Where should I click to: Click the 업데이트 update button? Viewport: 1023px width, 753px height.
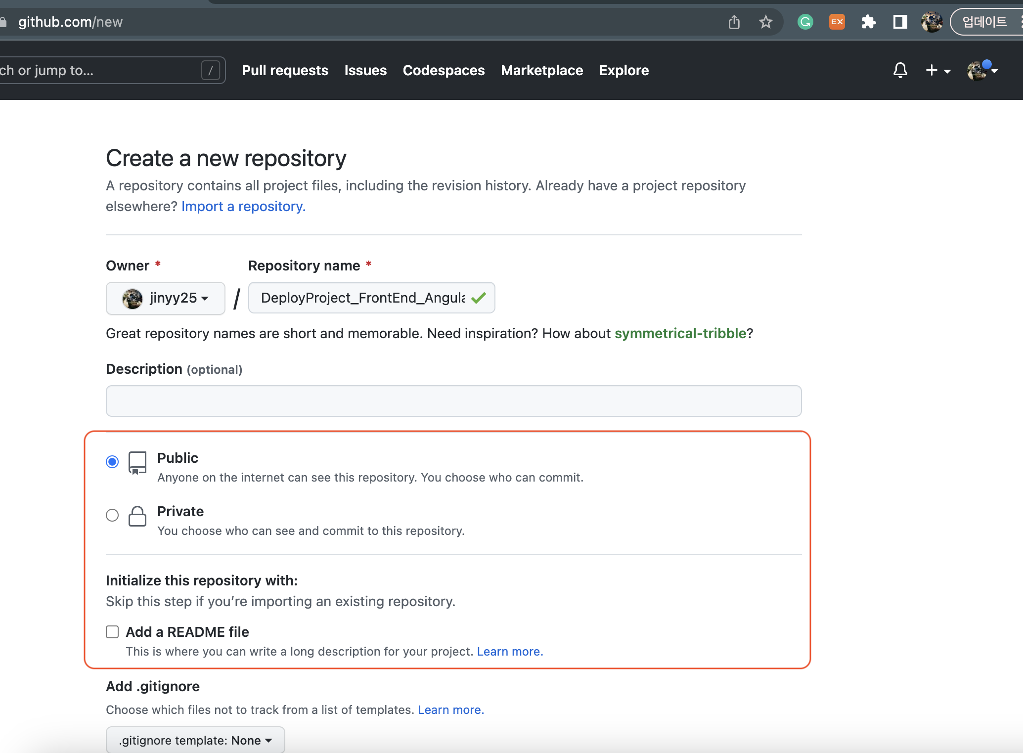tap(984, 22)
